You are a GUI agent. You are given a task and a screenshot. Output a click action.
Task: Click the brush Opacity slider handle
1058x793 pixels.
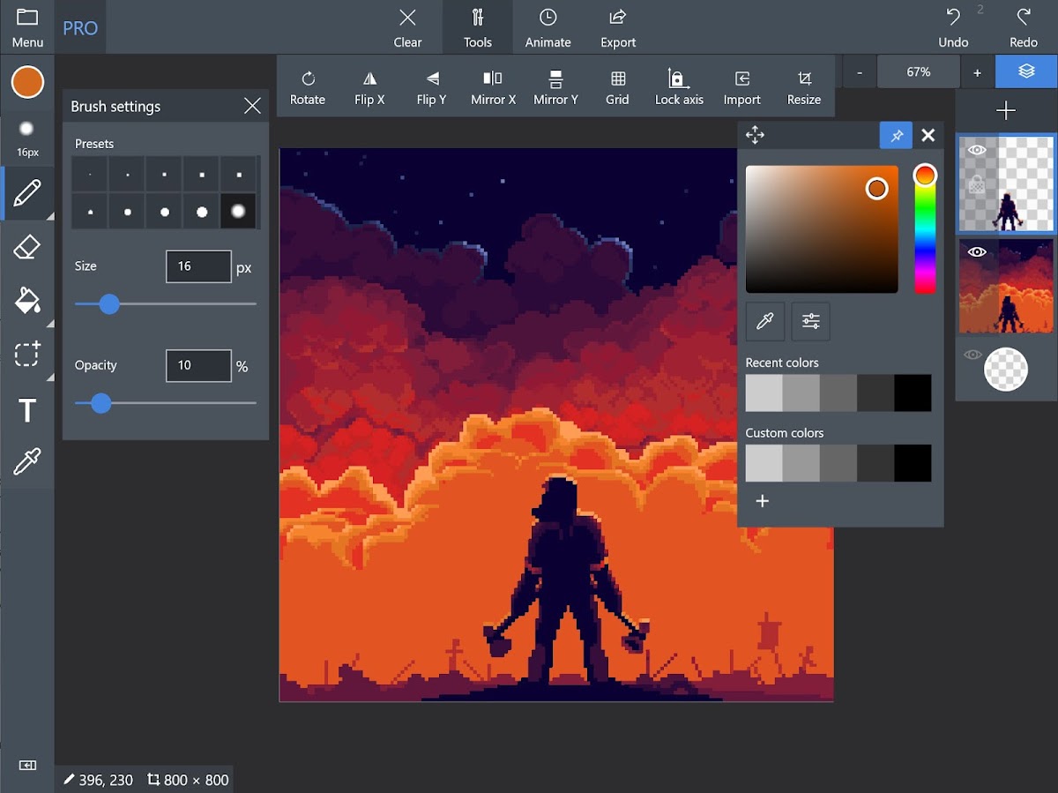101,403
